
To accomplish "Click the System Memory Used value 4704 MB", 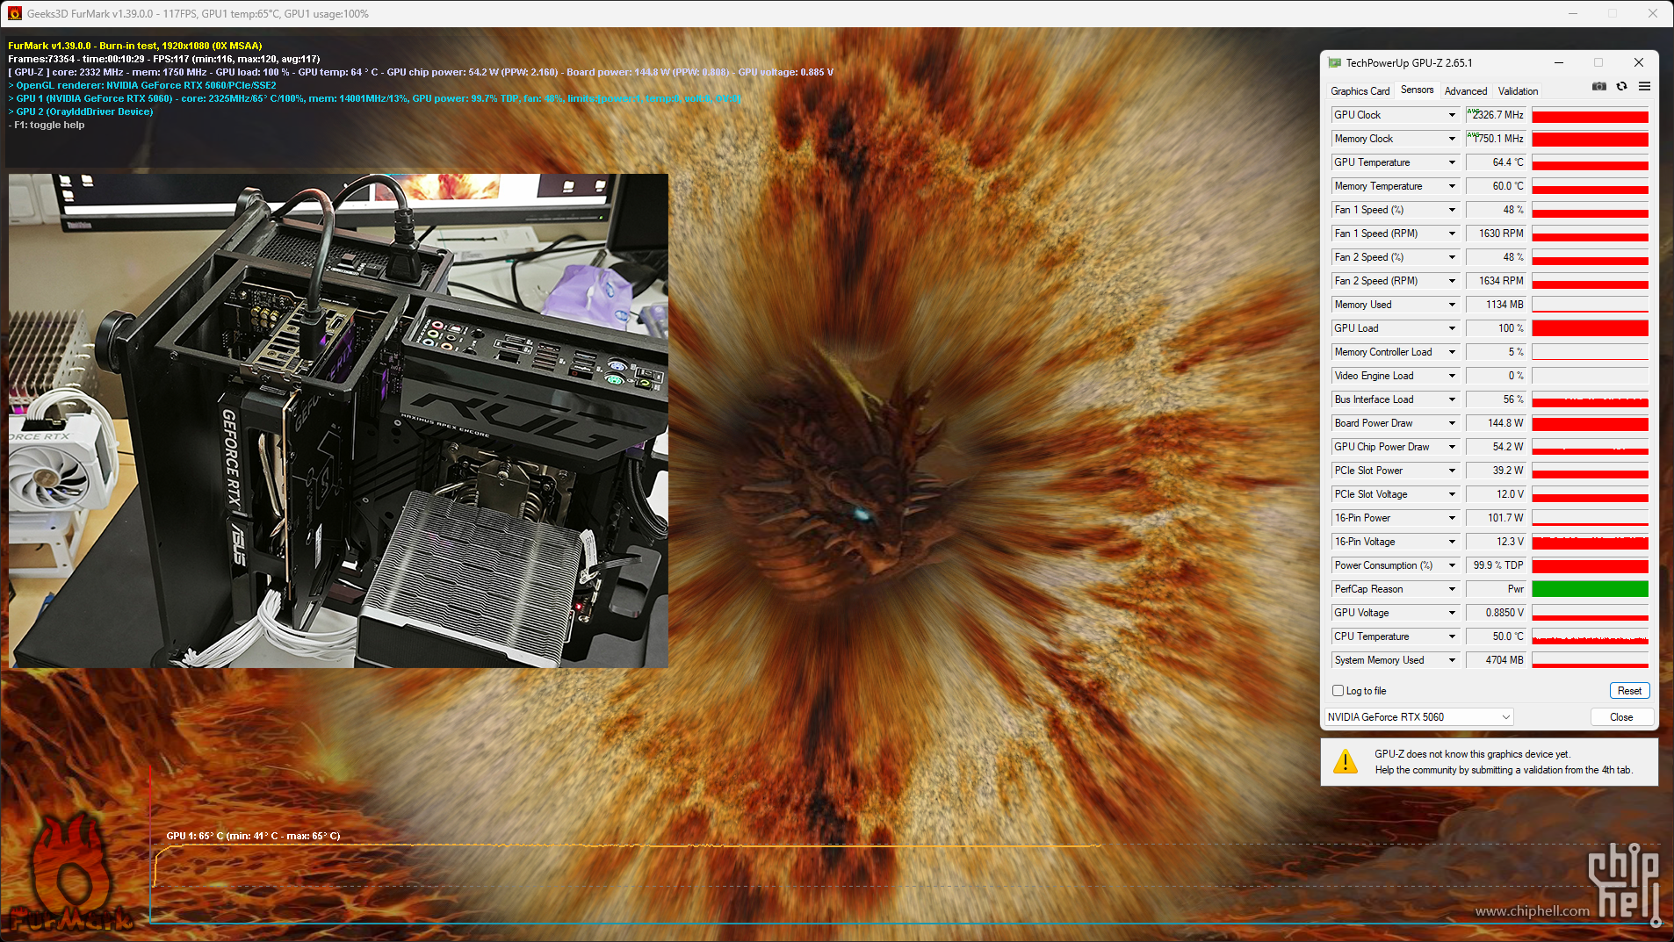I will pos(1497,660).
